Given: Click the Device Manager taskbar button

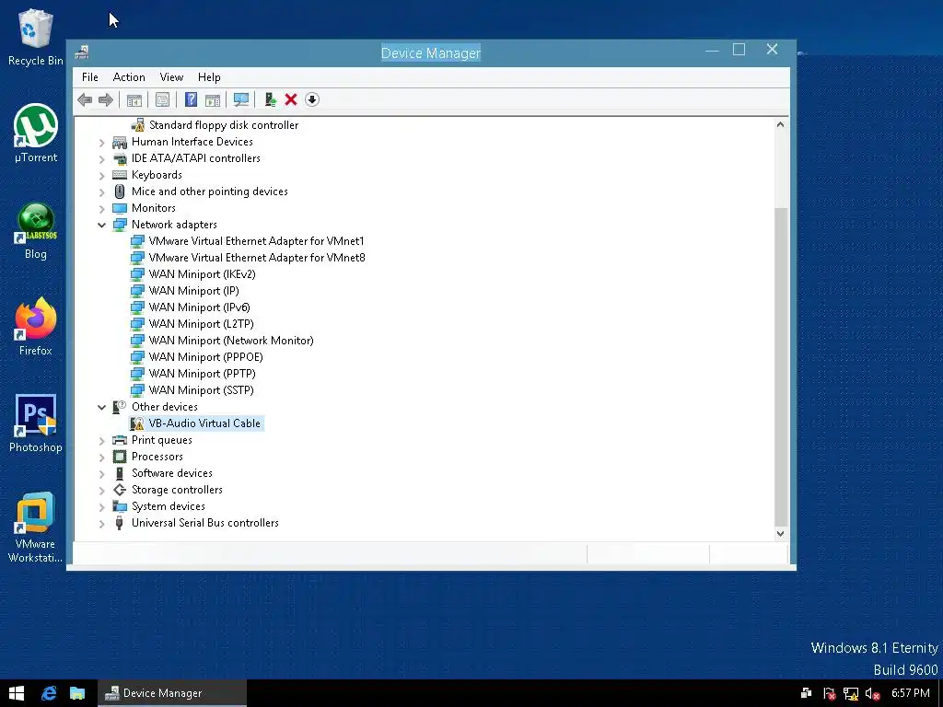Looking at the screenshot, I should 172,693.
